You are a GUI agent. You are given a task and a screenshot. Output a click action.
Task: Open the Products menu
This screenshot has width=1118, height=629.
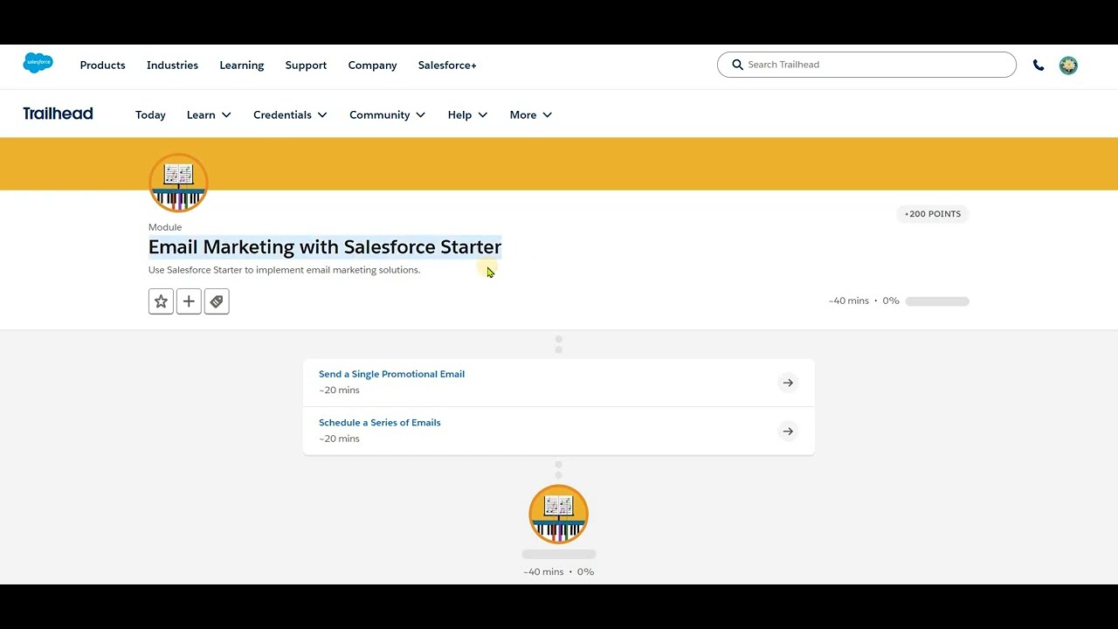(x=102, y=65)
